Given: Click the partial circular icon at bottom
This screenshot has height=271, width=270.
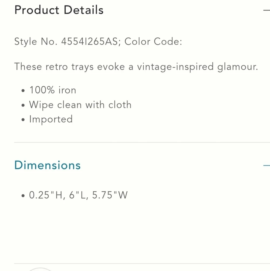Looking at the screenshot, I should 40,269.
